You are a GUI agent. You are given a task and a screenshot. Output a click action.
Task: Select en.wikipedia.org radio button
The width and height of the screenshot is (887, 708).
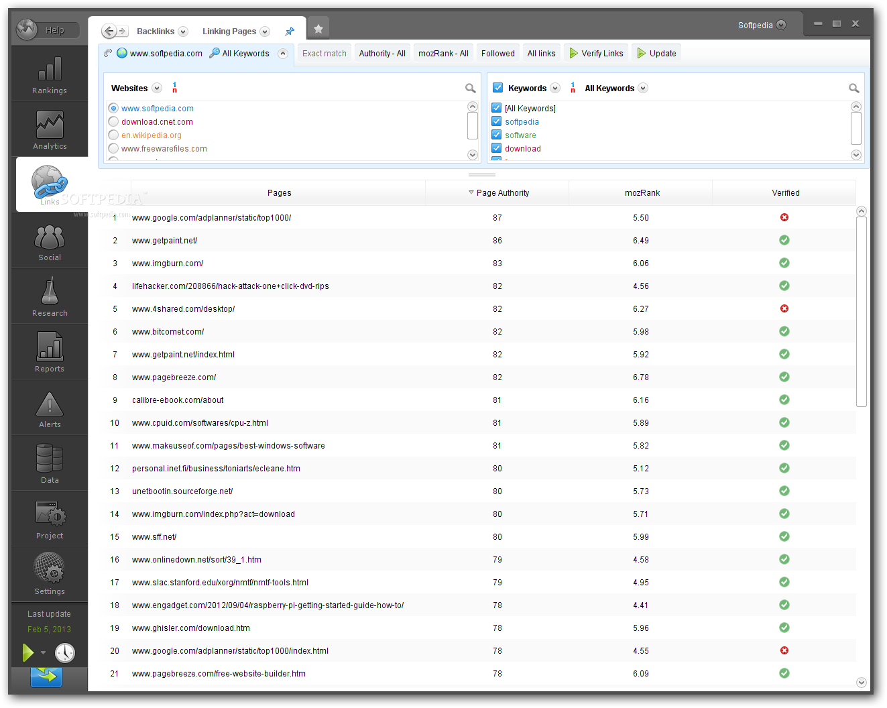point(113,135)
